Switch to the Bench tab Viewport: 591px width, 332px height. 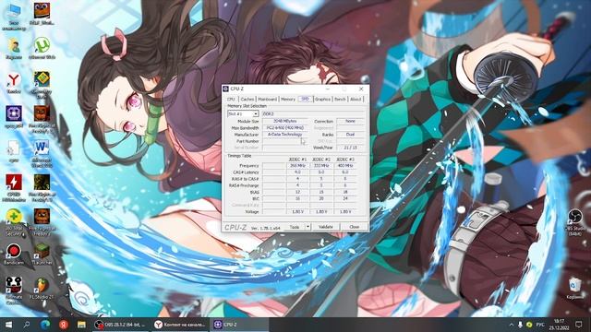[340, 99]
